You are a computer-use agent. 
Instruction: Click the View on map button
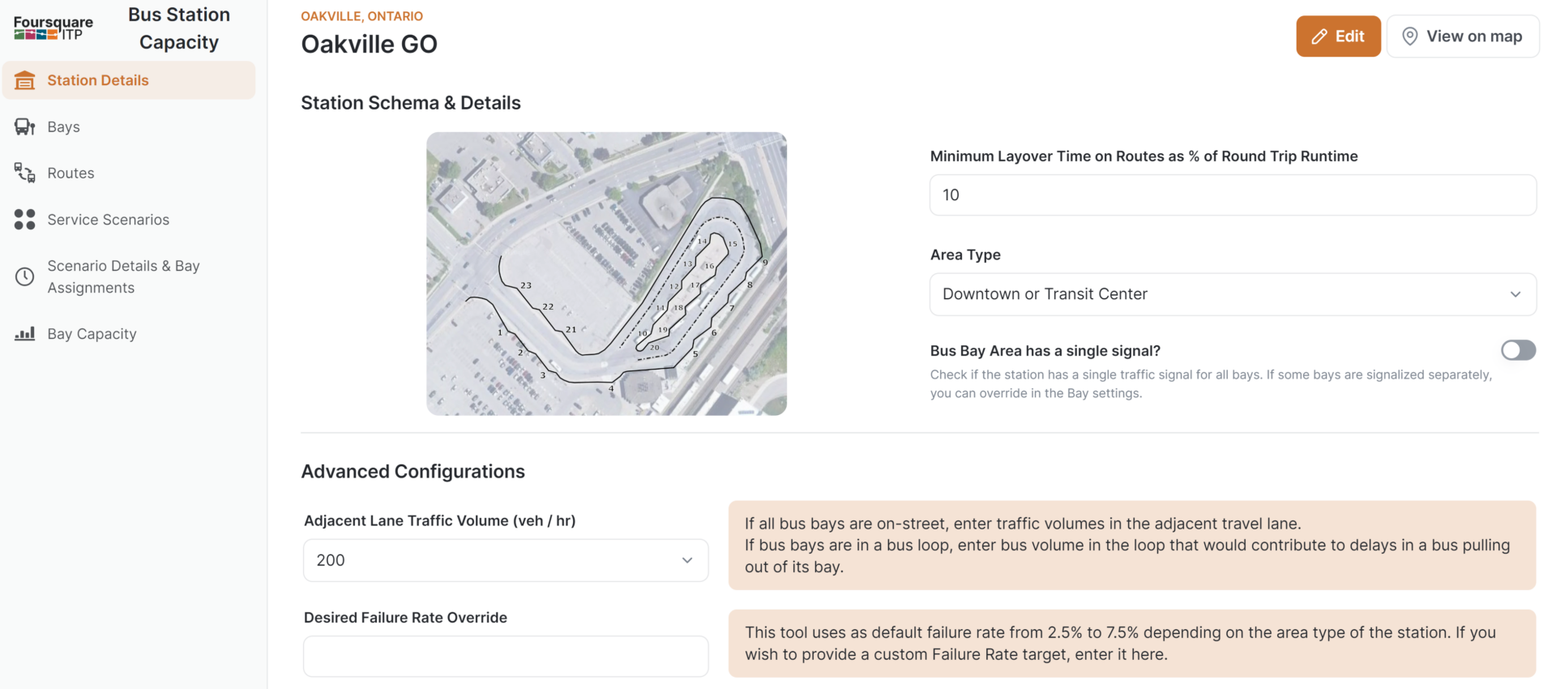[x=1463, y=36]
